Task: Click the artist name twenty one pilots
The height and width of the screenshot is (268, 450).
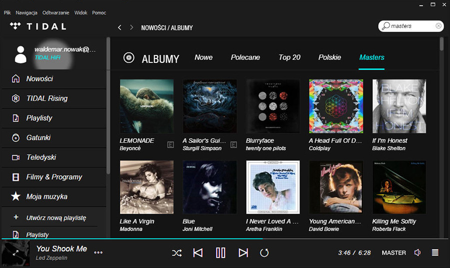Action: 266,148
